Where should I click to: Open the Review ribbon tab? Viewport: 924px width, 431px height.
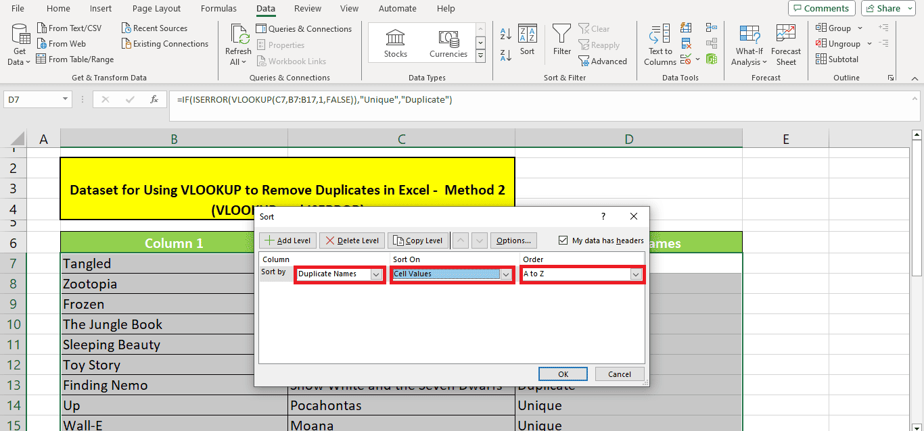[x=308, y=8]
